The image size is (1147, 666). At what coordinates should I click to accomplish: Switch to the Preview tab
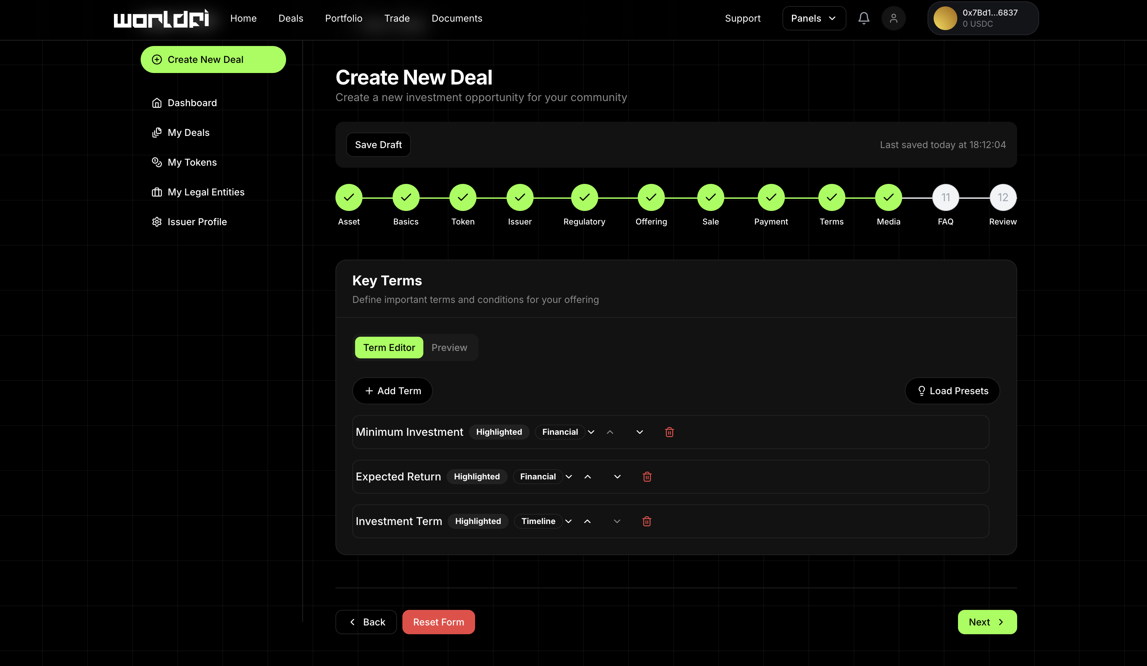pos(449,348)
